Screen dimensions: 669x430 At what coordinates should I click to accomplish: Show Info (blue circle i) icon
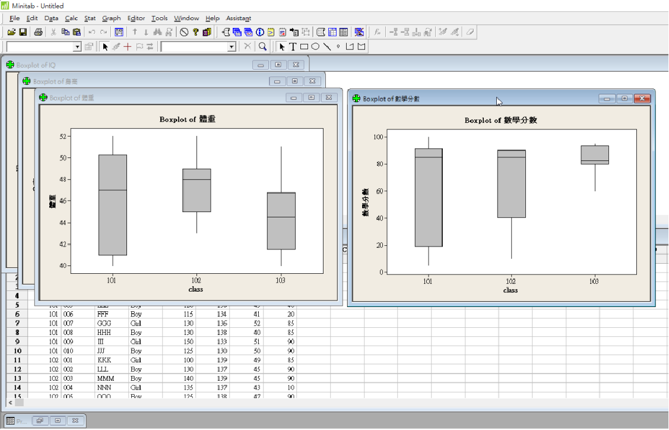tap(259, 32)
